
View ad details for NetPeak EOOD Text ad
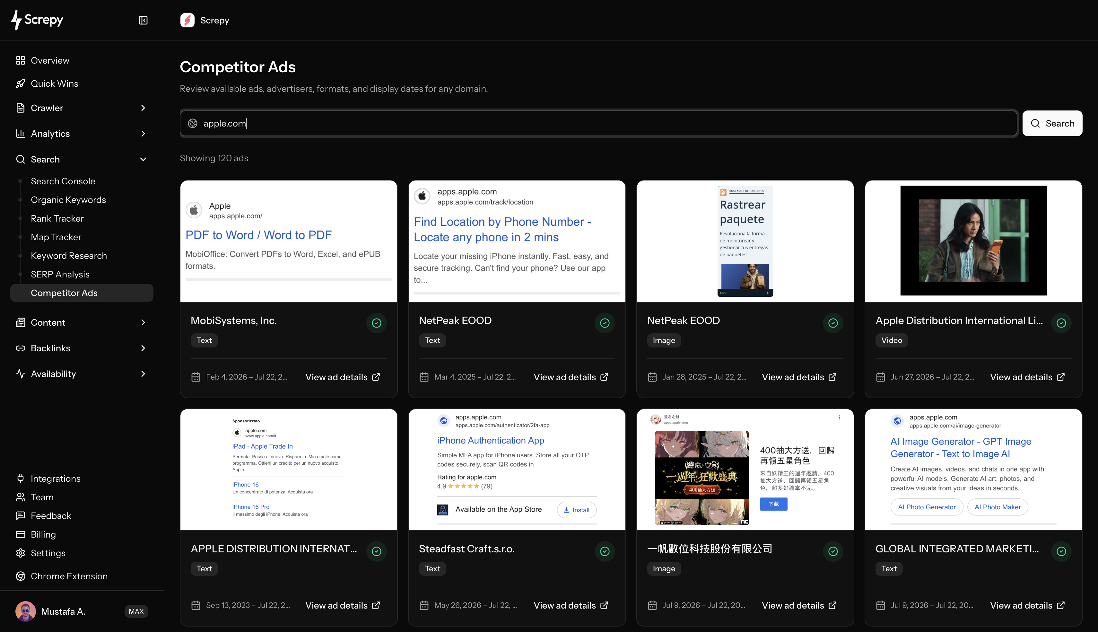(x=571, y=377)
